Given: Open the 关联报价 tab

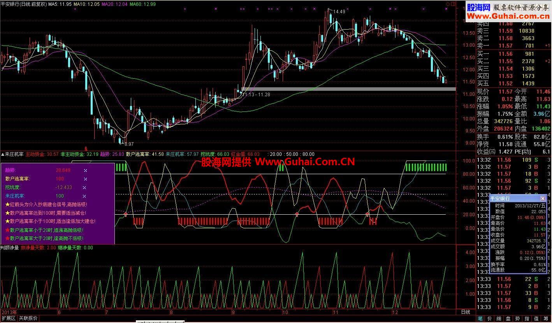Looking at the screenshot, I should [x=28, y=318].
